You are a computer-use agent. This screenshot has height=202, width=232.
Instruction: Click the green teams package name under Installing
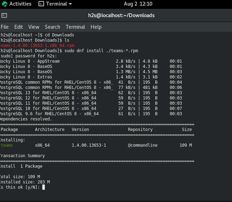pos(7,145)
